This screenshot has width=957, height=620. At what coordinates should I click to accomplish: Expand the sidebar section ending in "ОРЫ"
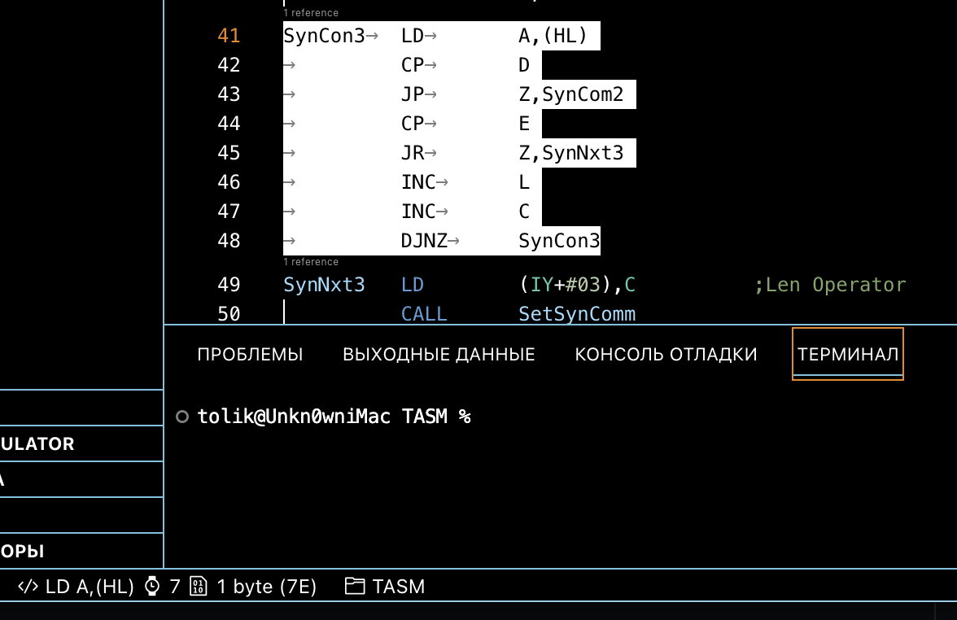pos(81,551)
